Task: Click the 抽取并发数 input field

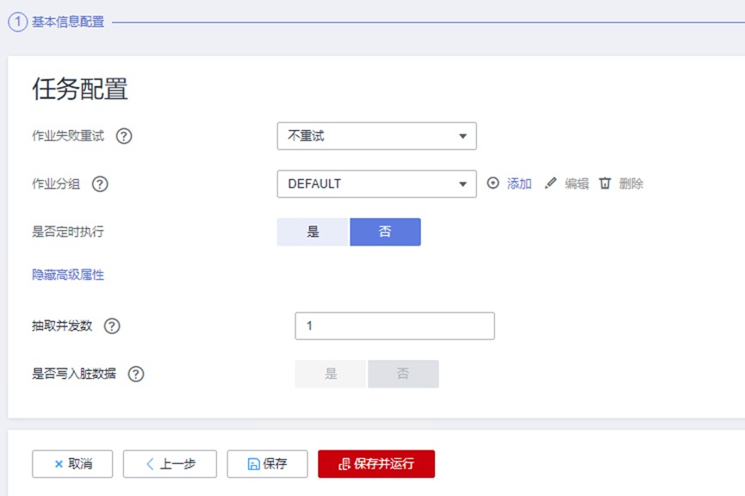Action: point(394,325)
